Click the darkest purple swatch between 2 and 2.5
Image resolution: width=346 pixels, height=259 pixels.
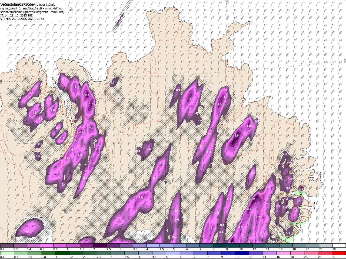point(100,245)
